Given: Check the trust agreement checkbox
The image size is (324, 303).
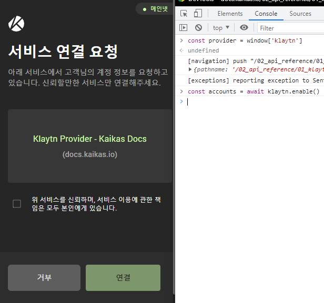Looking at the screenshot, I should [17, 204].
